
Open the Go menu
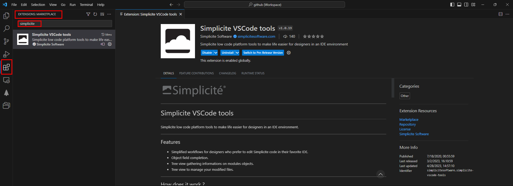pos(63,5)
